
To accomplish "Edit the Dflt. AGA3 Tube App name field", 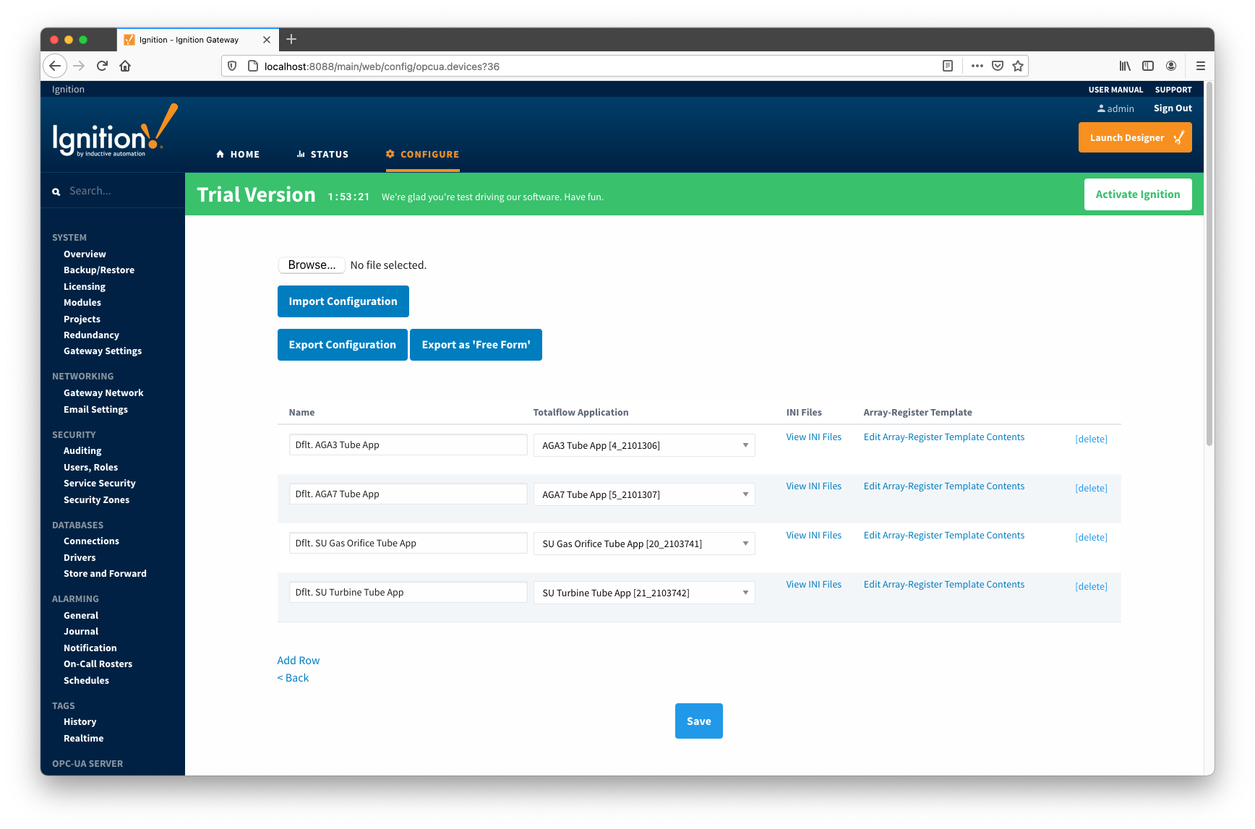I will pyautogui.click(x=408, y=444).
